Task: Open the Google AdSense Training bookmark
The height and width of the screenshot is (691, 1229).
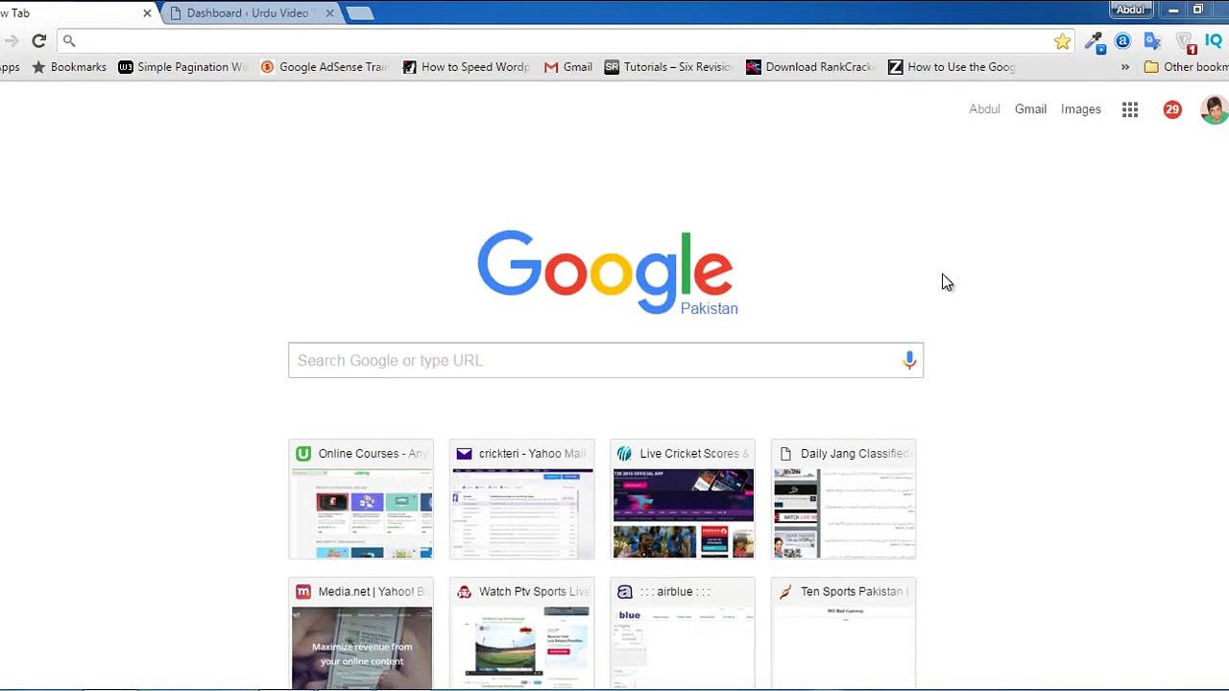Action: (325, 67)
